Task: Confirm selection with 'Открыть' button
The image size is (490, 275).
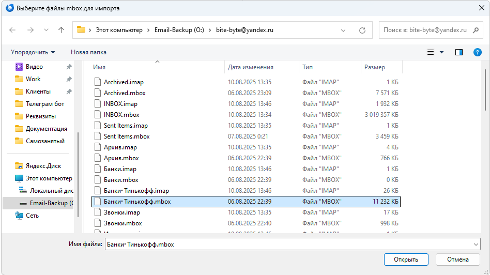Action: 406,259
